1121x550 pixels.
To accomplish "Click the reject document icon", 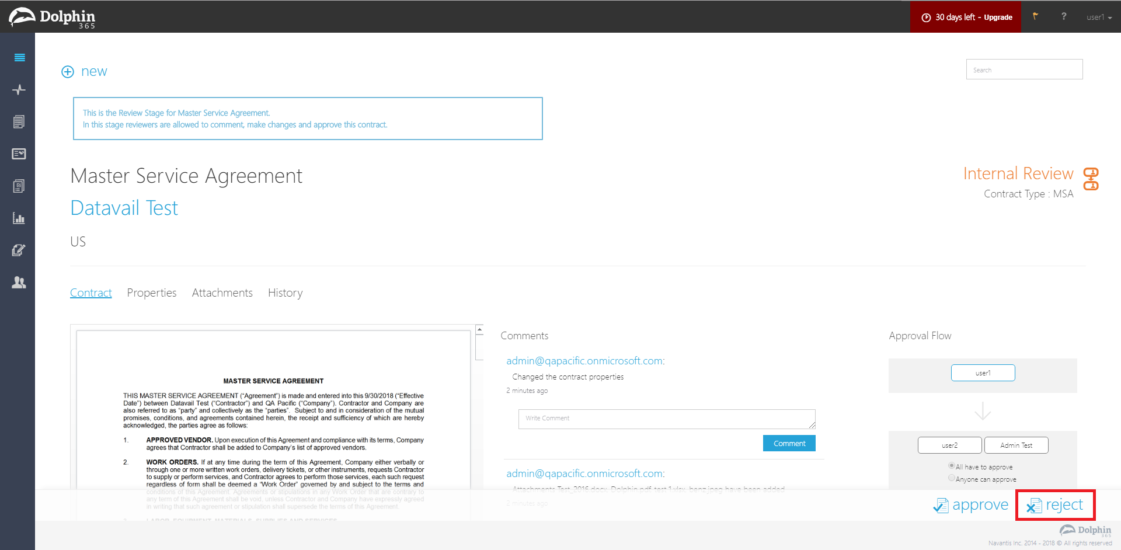I will pos(1034,506).
